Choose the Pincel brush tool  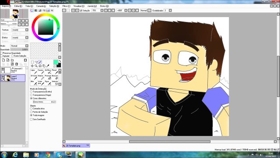[x=55, y=72]
